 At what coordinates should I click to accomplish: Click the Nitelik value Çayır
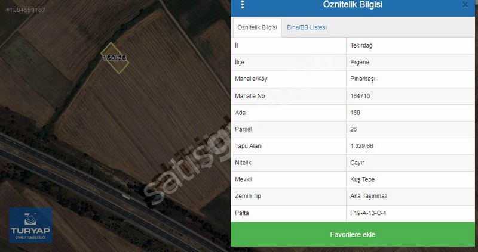pyautogui.click(x=357, y=163)
